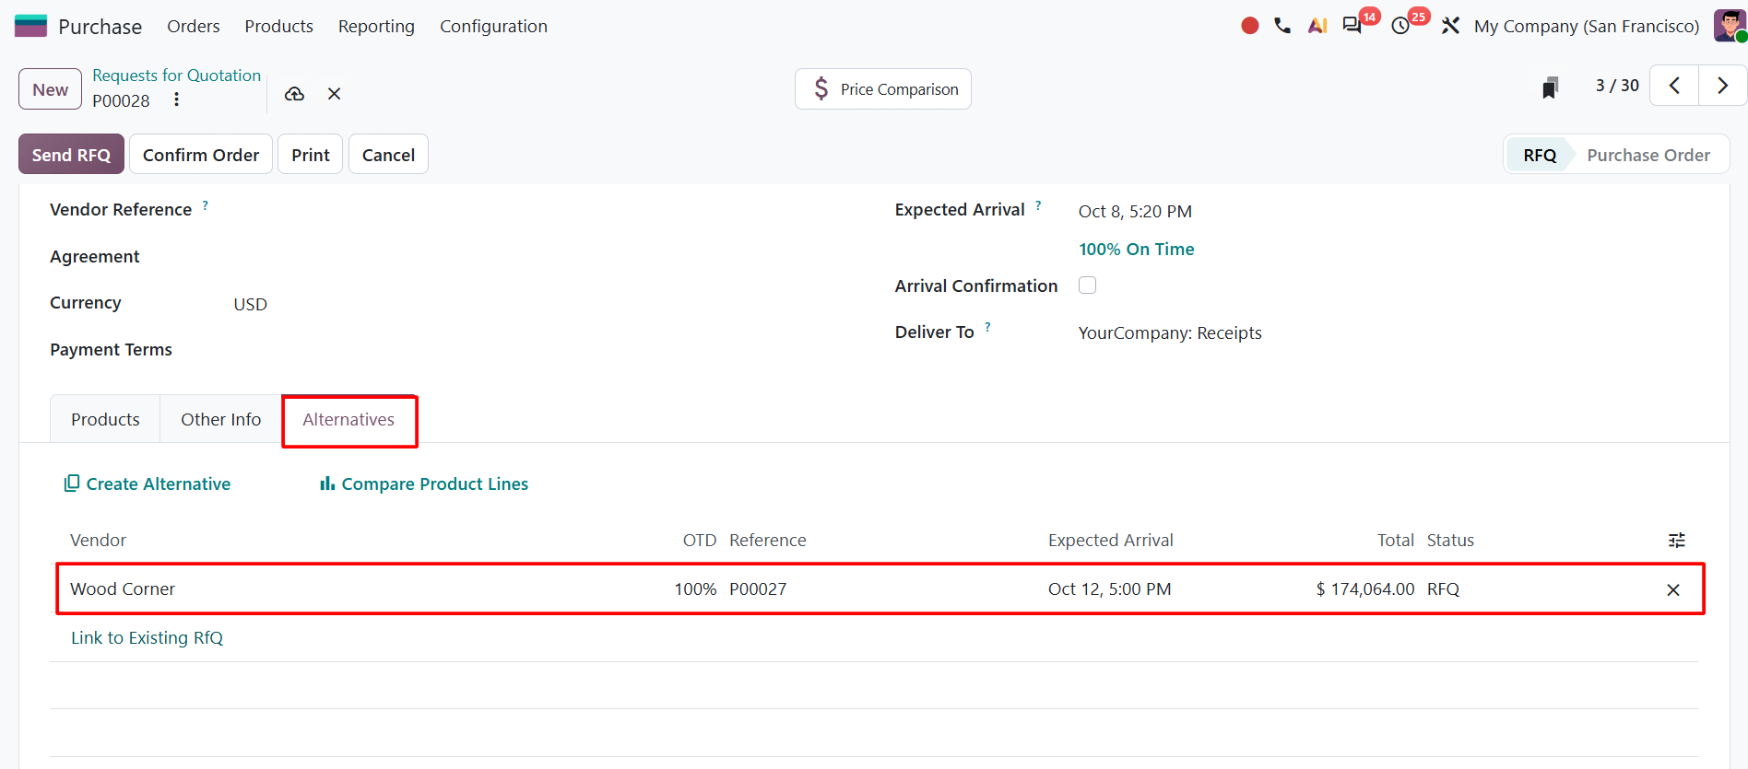Image resolution: width=1748 pixels, height=769 pixels.
Task: Open the Reporting menu
Action: [x=376, y=26]
